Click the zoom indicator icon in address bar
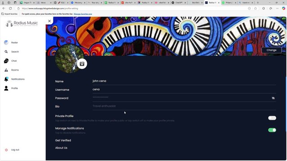This screenshot has width=287, height=161. pos(249,8)
